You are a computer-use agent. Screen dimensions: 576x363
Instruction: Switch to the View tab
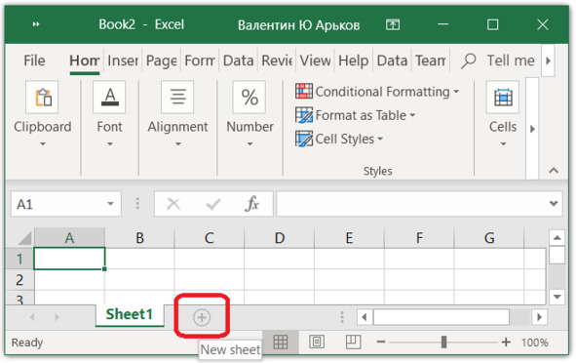315,60
